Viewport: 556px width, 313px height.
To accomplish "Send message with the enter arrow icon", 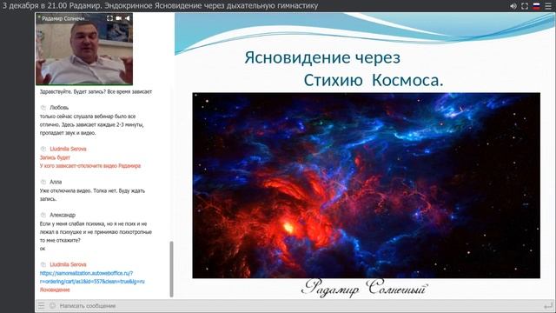I will pyautogui.click(x=548, y=305).
